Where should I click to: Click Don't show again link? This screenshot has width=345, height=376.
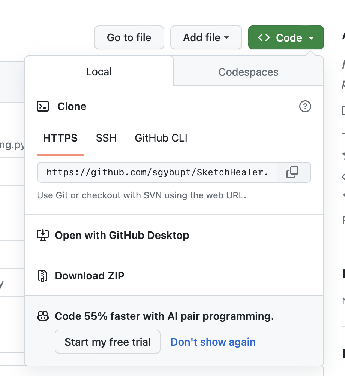pos(213,342)
